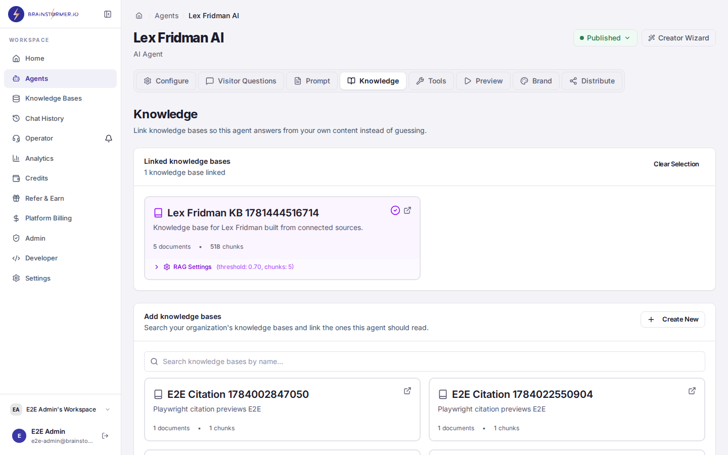The image size is (728, 455).
Task: Switch to the Distribute tab
Action: 592,81
